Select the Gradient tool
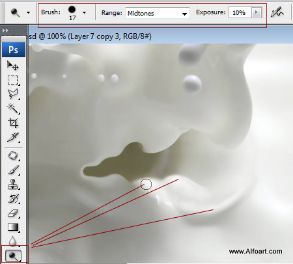 tap(13, 227)
